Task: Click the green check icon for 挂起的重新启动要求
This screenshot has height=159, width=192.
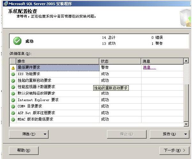Action: click(13, 80)
